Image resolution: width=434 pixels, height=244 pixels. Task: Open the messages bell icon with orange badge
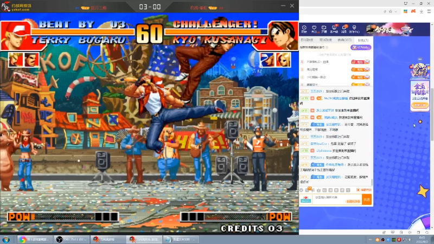coord(344,29)
